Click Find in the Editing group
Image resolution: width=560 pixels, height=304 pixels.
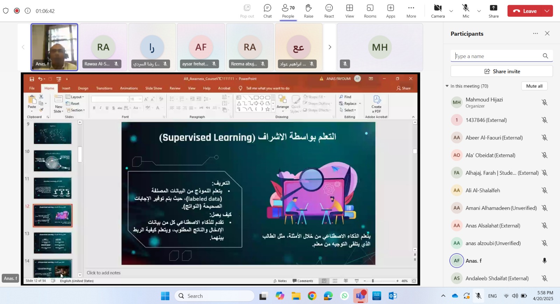coord(345,97)
